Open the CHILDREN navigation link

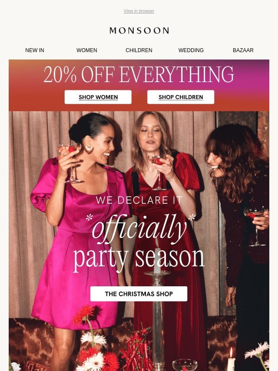139,50
